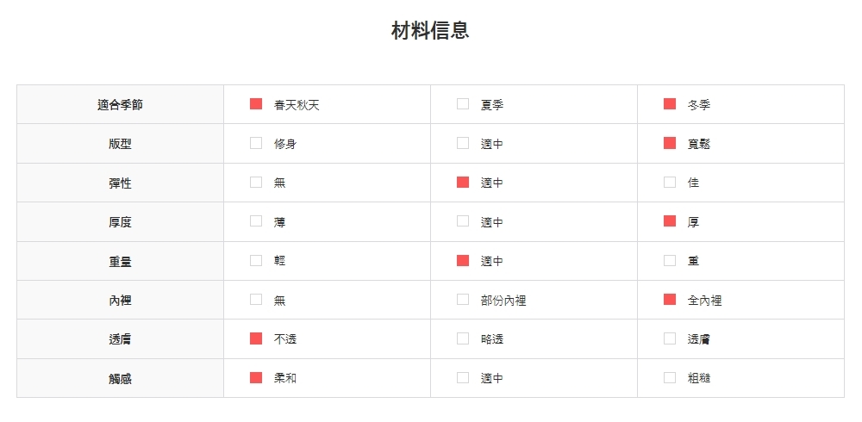This screenshot has height=422, width=862.
Task: Tick the 適中 checkbox in 版型 row
Action: pos(463,143)
